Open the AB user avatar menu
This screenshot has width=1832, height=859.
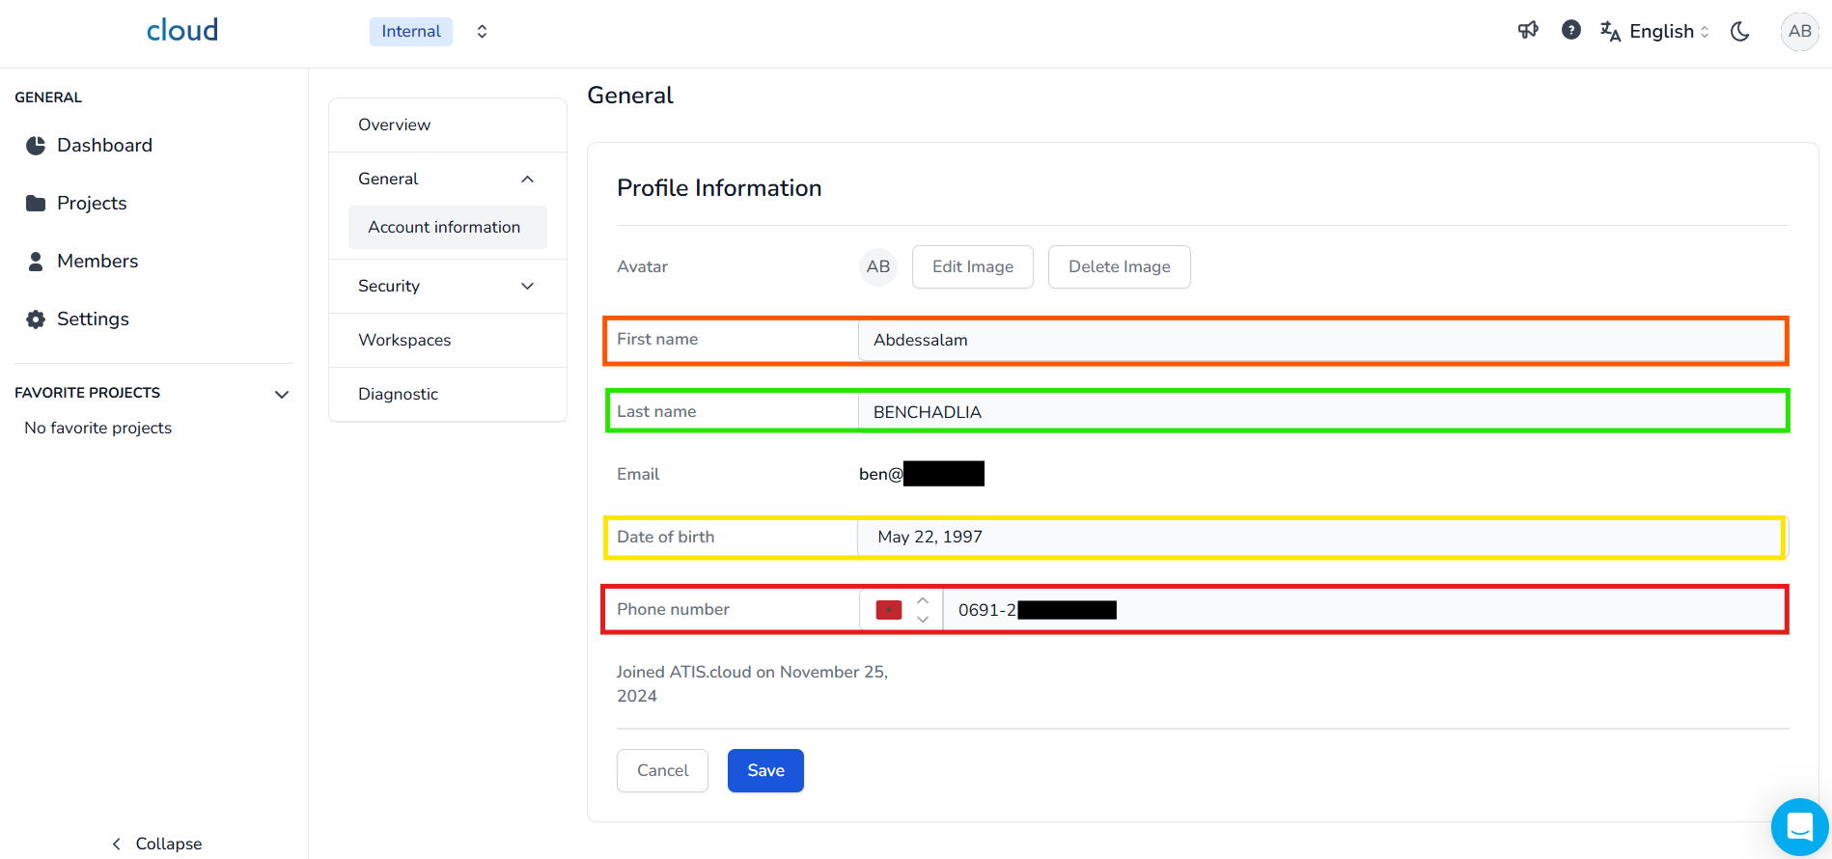click(x=1799, y=31)
